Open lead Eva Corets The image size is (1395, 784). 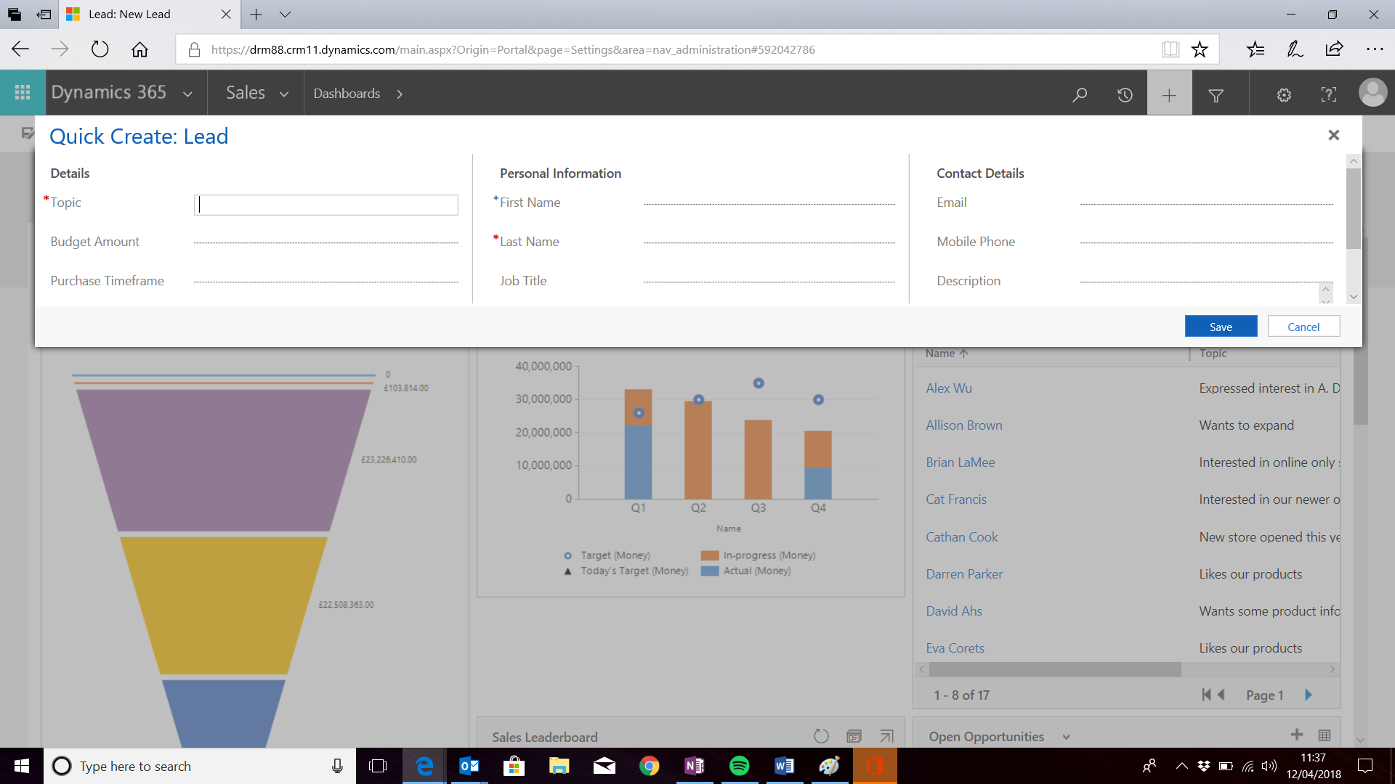pyautogui.click(x=955, y=648)
